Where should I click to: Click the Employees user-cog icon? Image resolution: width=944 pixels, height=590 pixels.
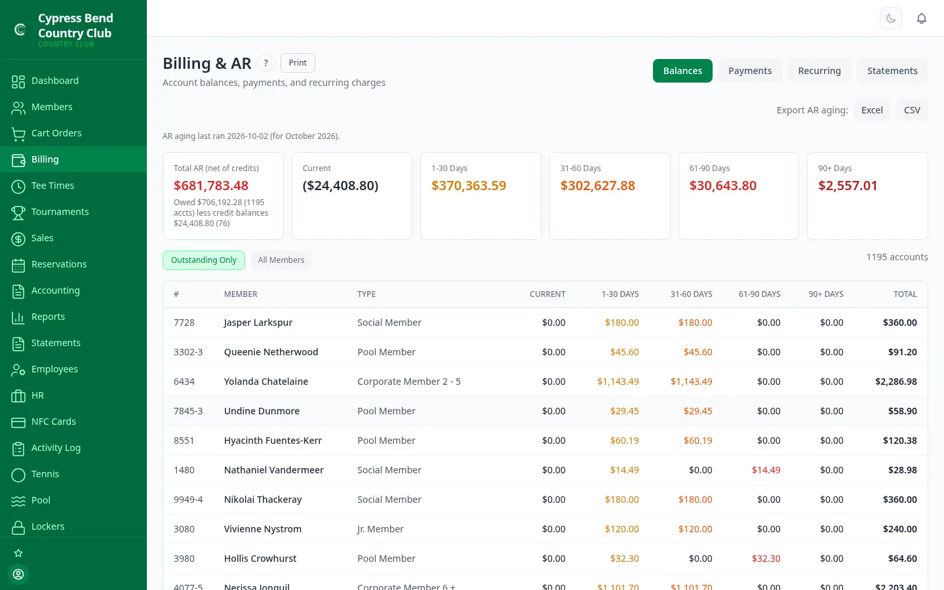[x=18, y=370]
